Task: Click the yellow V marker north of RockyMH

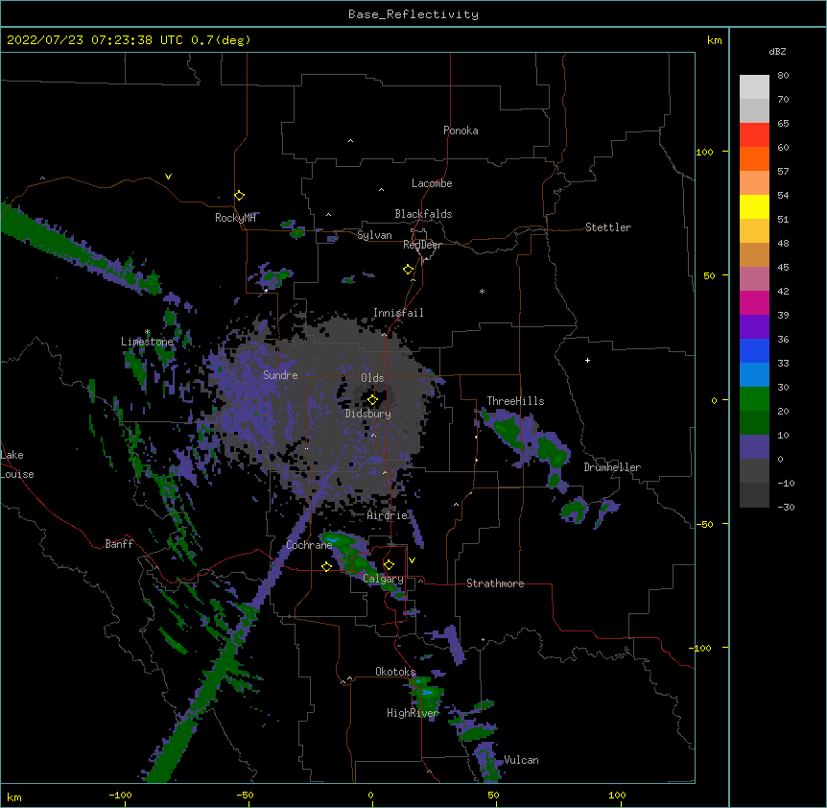Action: tap(168, 177)
